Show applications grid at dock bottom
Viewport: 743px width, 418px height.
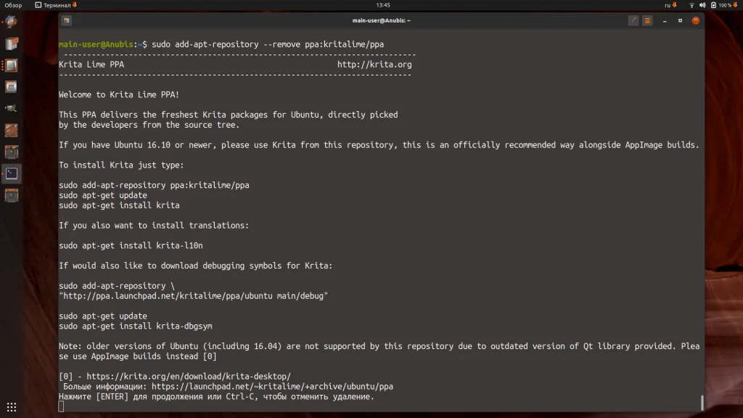pos(12,407)
